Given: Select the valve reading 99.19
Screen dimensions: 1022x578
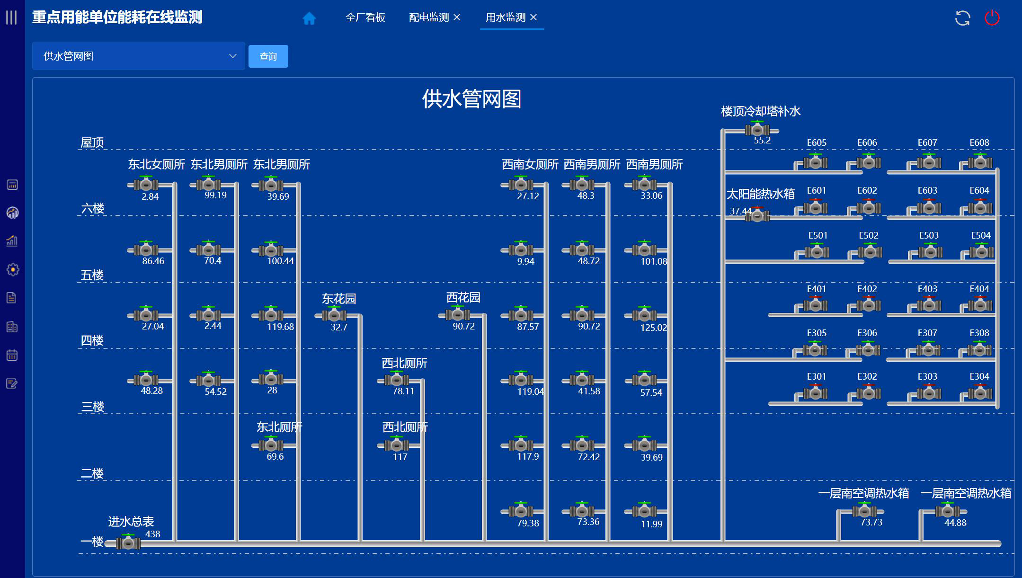Looking at the screenshot, I should [x=209, y=184].
